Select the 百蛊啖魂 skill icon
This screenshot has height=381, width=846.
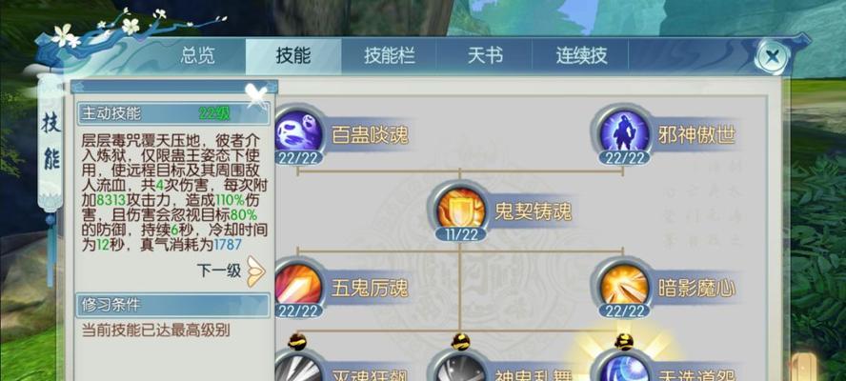point(299,131)
